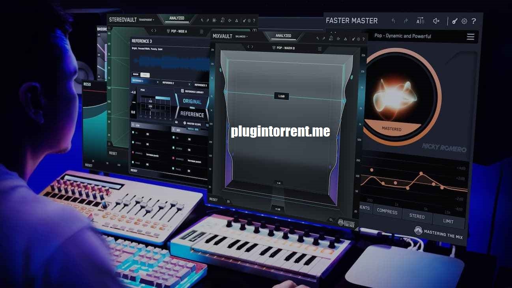This screenshot has width=512, height=288.
Task: Click the Pop - Dynamic and Powerful preset name
Action: pos(402,36)
